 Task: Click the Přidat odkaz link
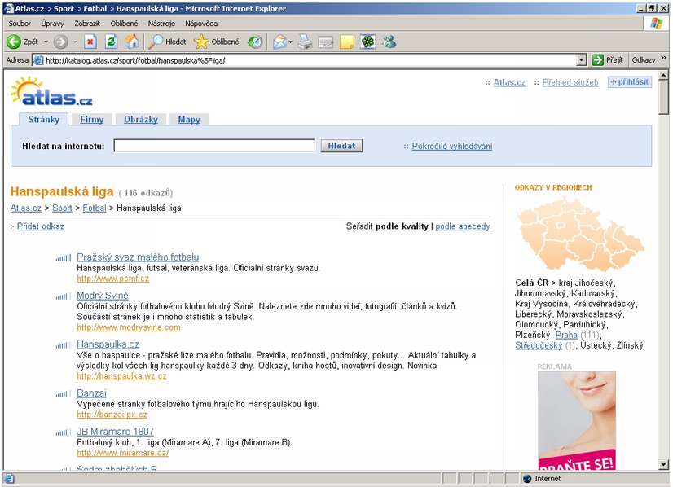(41, 226)
